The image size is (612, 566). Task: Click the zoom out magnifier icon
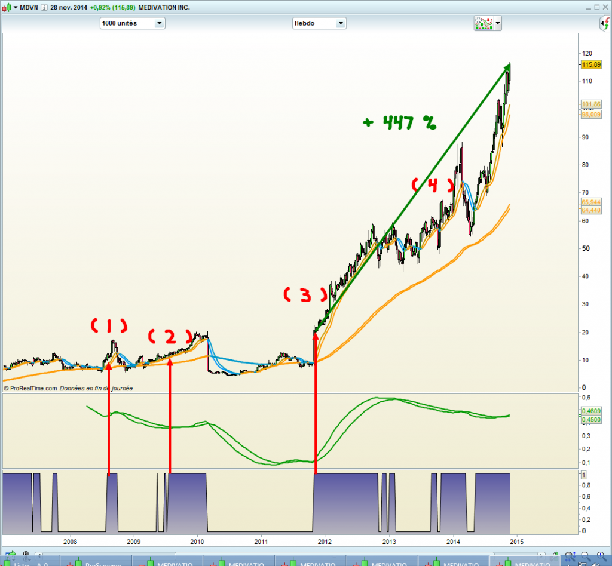[586, 556]
